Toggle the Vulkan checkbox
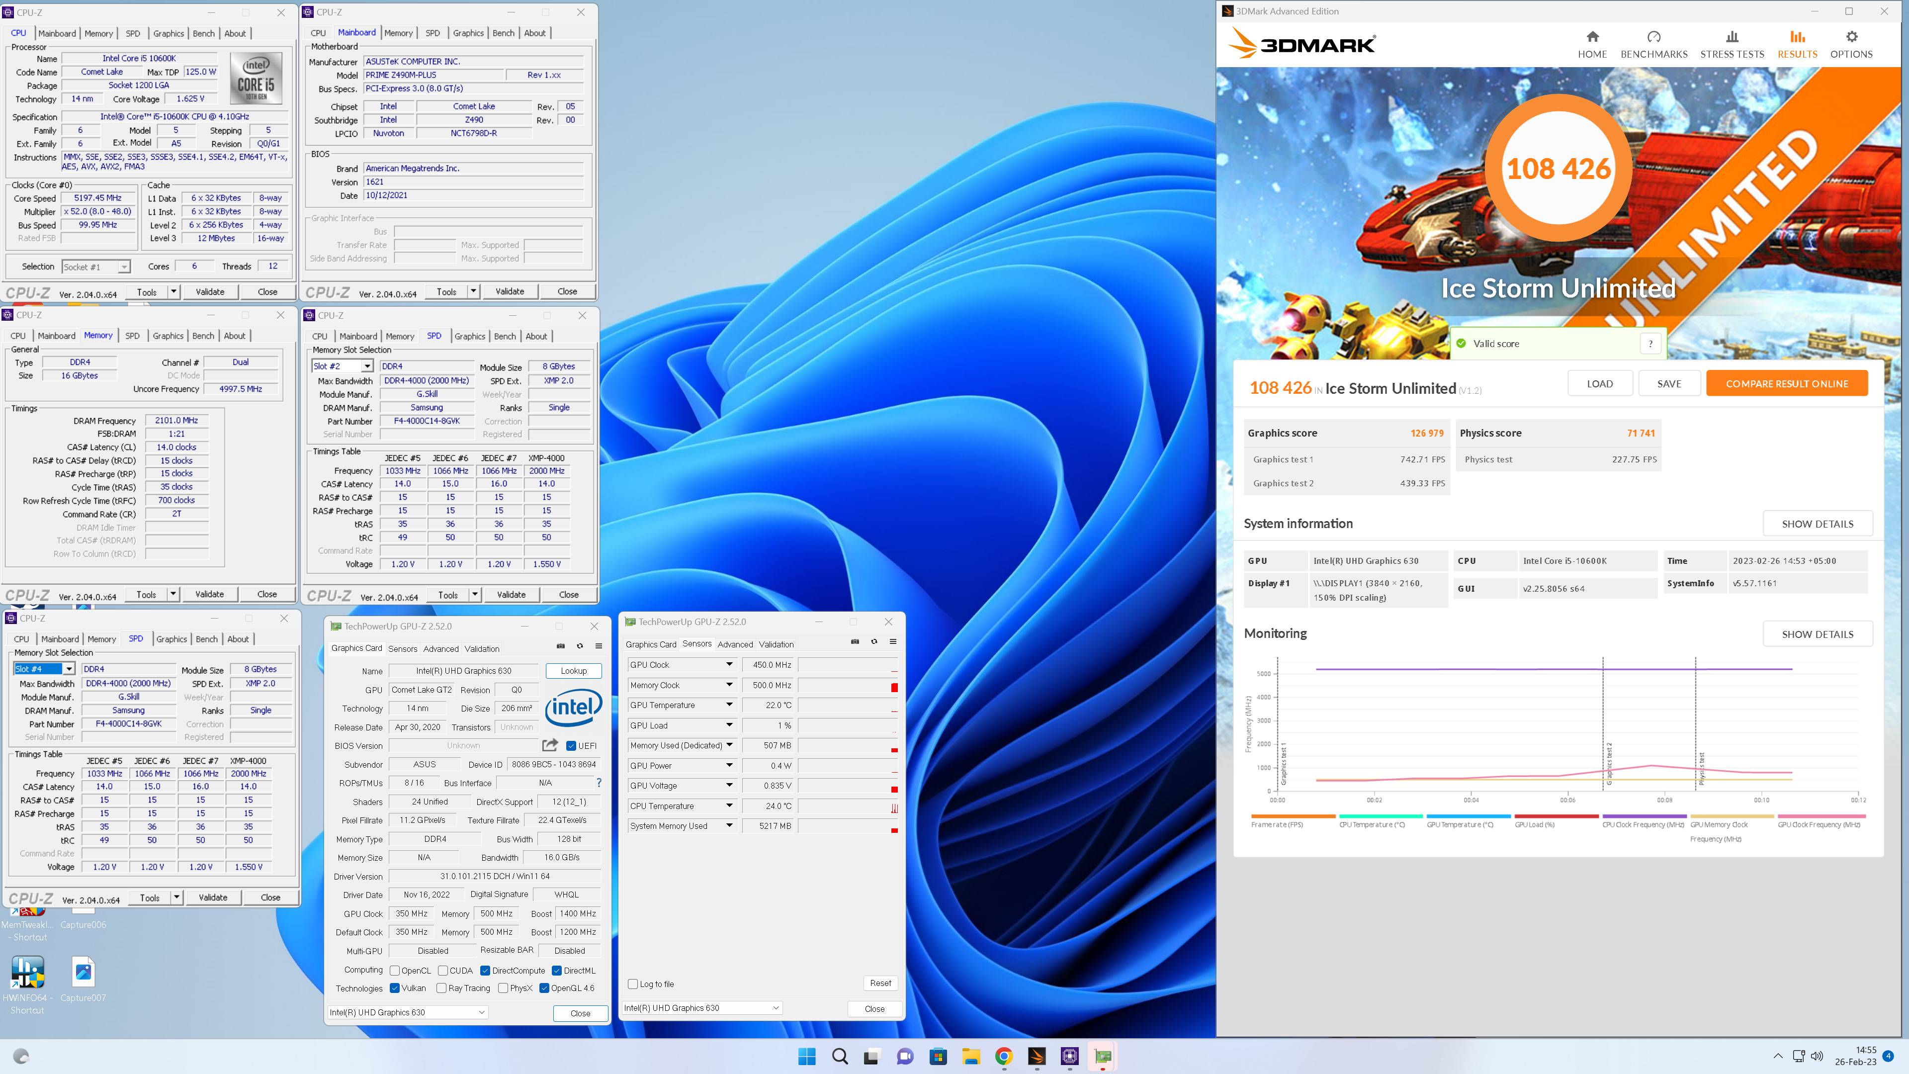Screen dimensions: 1909x1074 point(395,988)
